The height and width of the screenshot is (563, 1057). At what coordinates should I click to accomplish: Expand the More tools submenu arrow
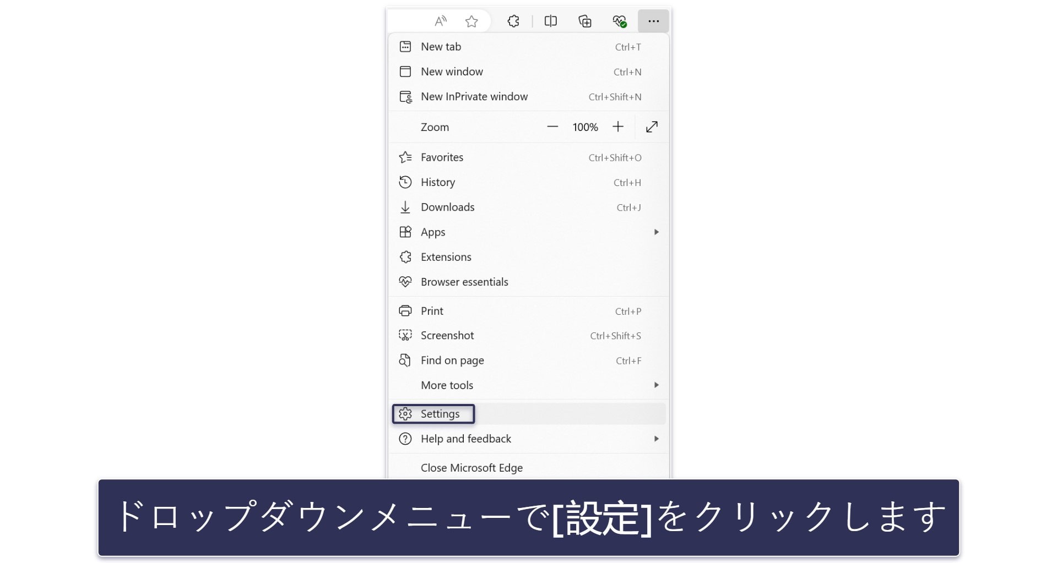coord(657,385)
